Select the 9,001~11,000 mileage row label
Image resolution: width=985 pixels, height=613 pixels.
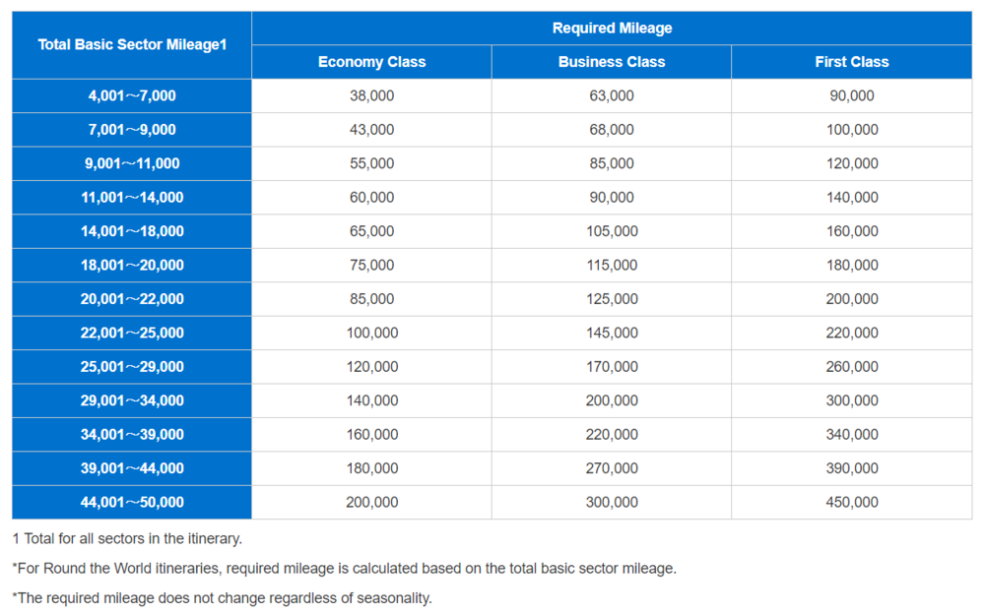coord(132,163)
